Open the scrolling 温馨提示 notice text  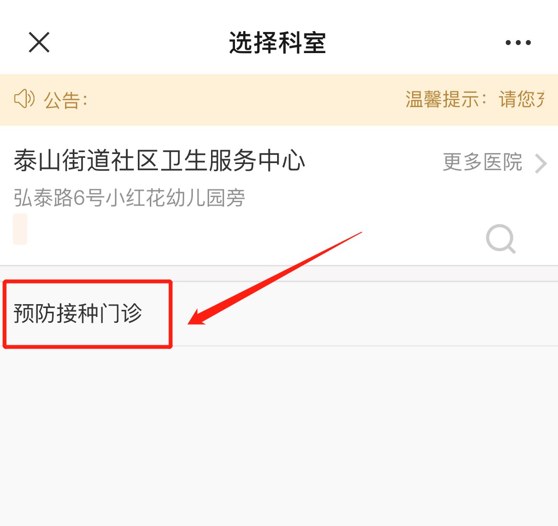click(x=475, y=99)
